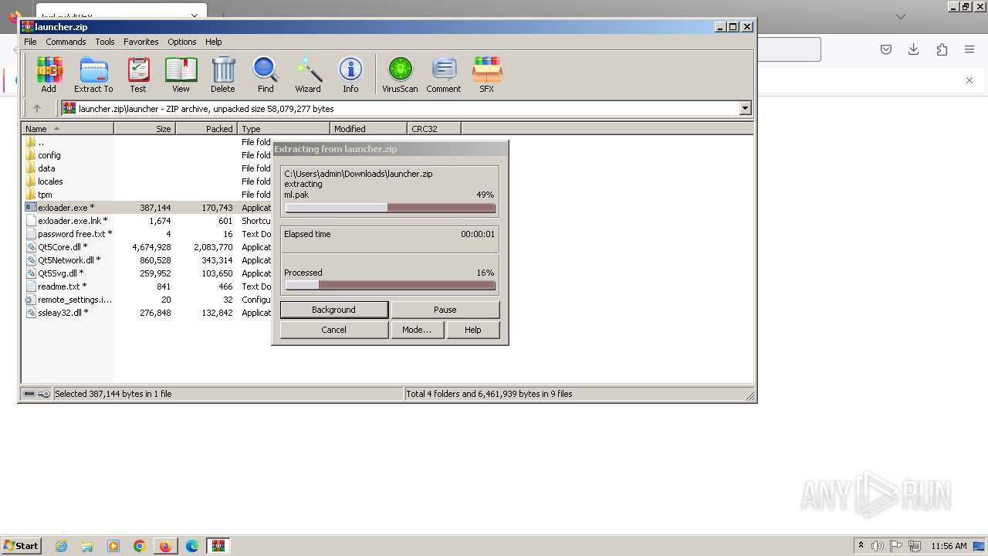
Task: Click the SFX toolbar icon
Action: pyautogui.click(x=486, y=75)
